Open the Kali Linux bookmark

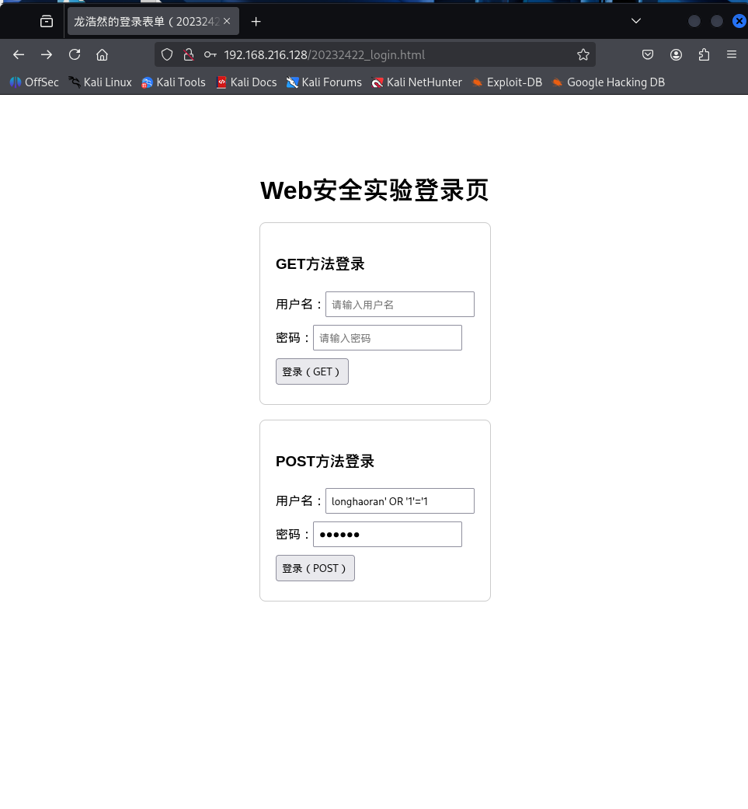[x=100, y=82]
